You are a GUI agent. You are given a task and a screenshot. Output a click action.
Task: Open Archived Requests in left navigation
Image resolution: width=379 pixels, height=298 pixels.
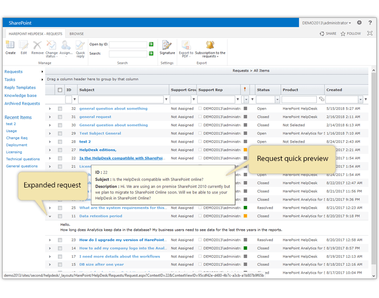pyautogui.click(x=22, y=103)
